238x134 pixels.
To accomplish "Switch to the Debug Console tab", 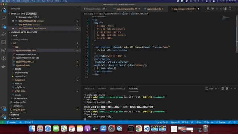I will click(118, 89).
